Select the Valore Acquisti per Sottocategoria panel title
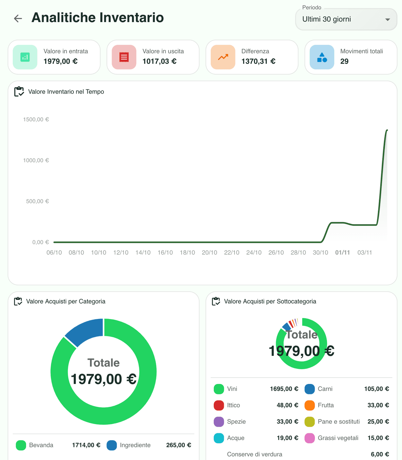Screen dimensions: 402x460 [270, 301]
